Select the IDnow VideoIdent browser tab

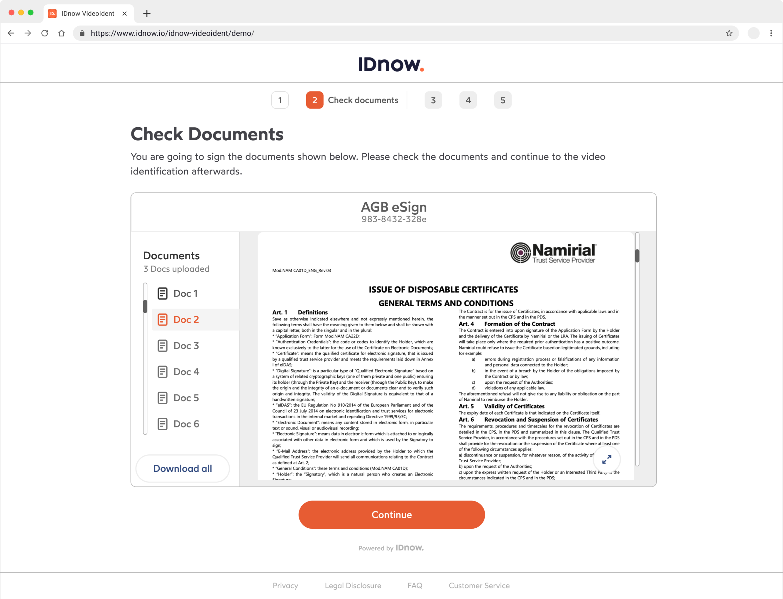88,13
